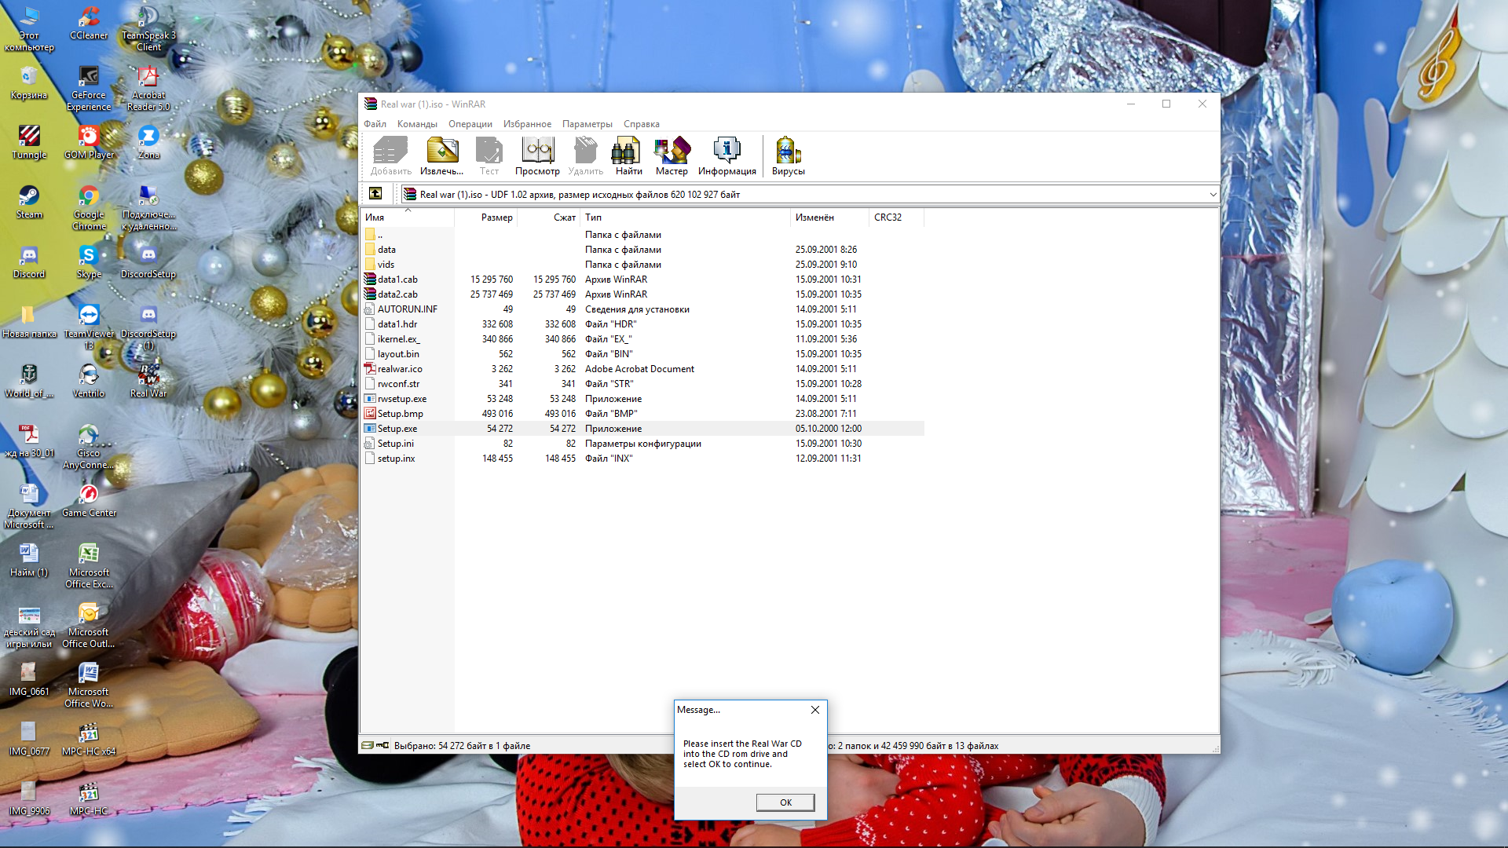Sort by Изменён column header
Image resolution: width=1508 pixels, height=848 pixels.
pos(829,217)
